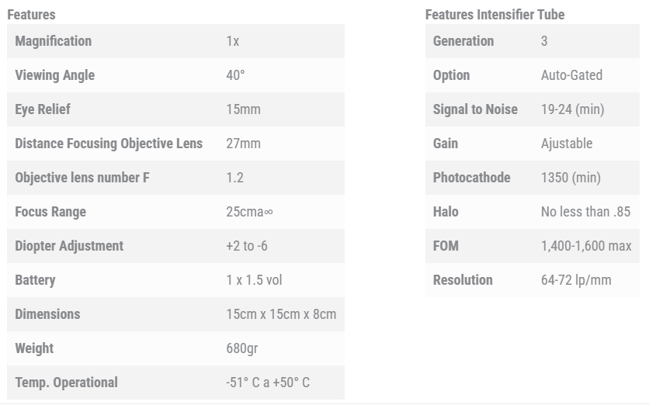Click the Viewing Angle value 40°
The image size is (649, 419).
235,75
